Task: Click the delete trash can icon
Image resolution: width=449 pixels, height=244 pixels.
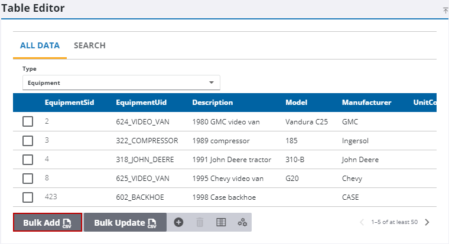Action: pos(200,222)
